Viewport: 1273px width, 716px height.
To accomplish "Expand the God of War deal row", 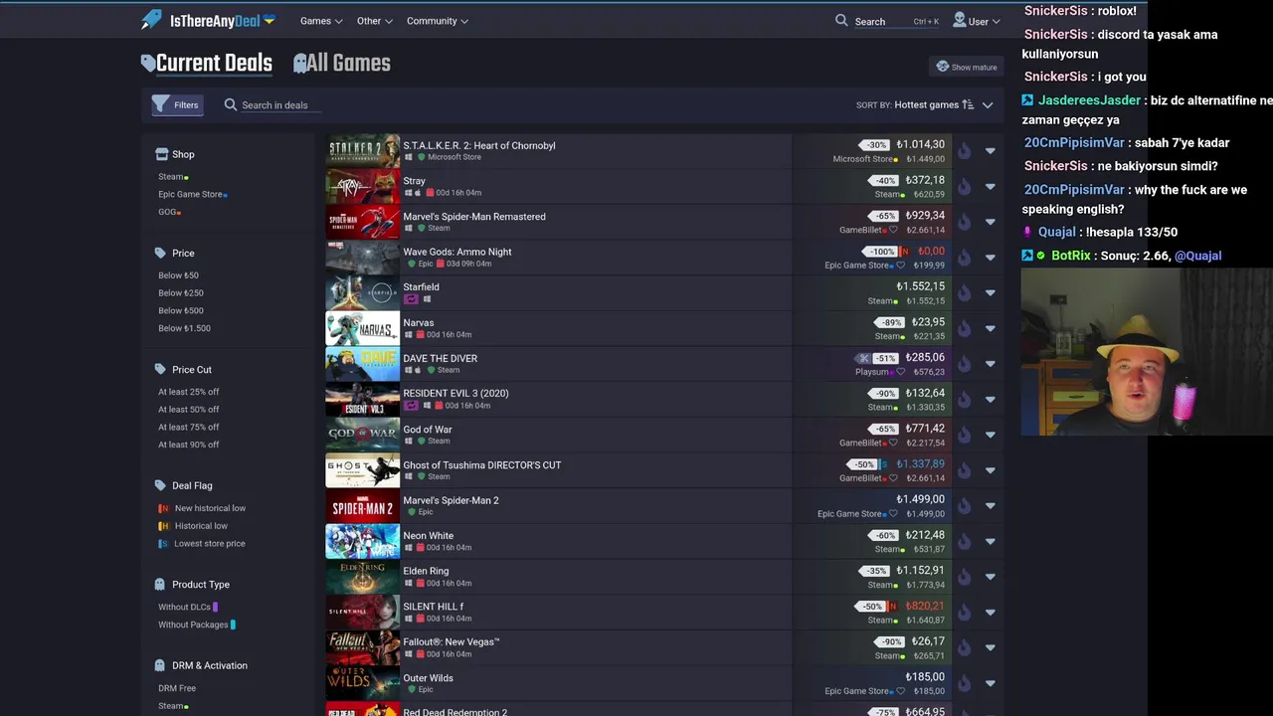I will click(x=990, y=435).
